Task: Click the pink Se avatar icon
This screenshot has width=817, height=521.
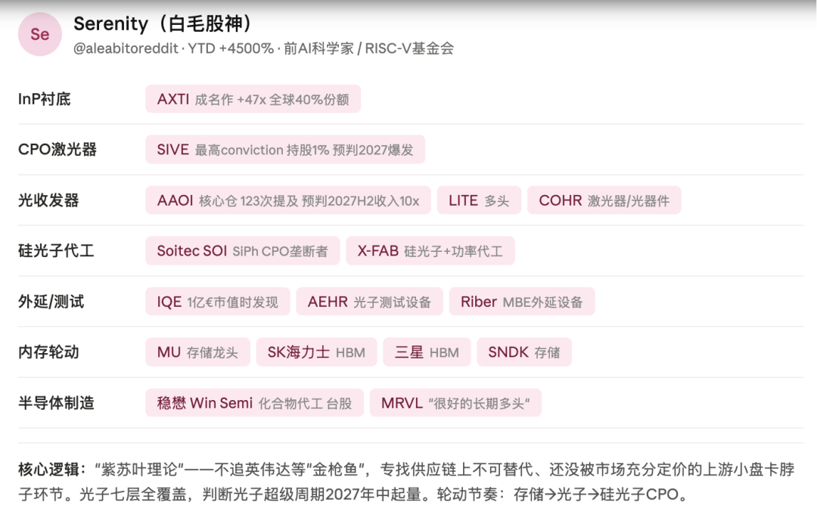Action: click(40, 34)
